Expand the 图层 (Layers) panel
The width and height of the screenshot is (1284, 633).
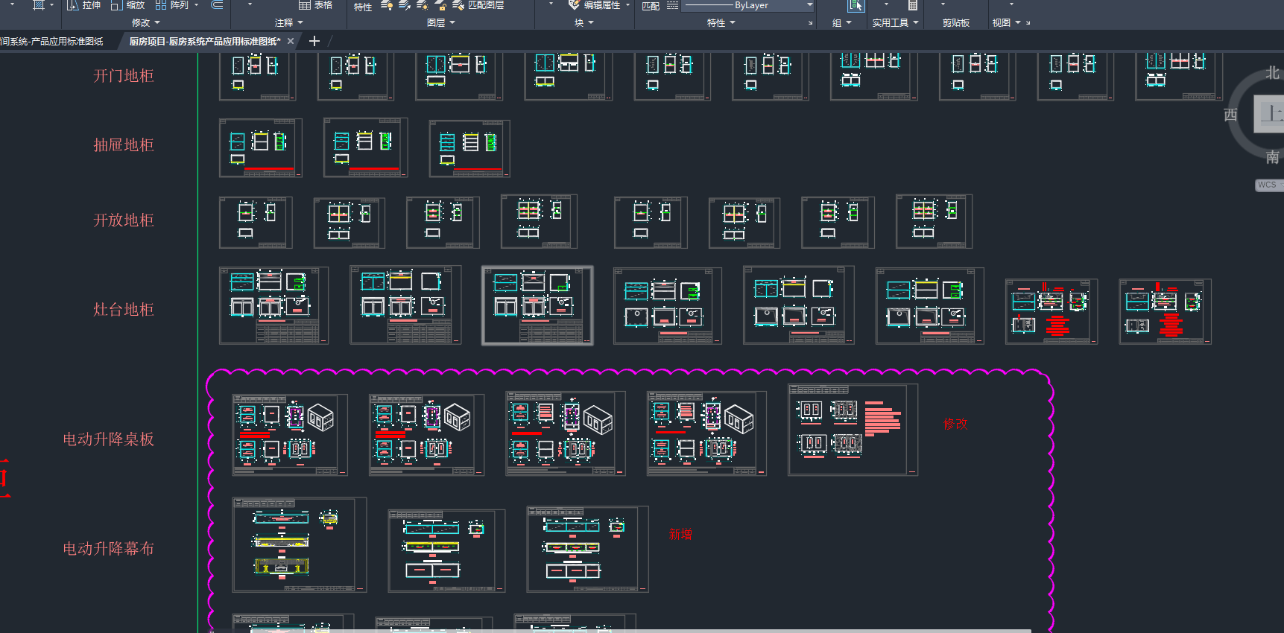[x=440, y=23]
